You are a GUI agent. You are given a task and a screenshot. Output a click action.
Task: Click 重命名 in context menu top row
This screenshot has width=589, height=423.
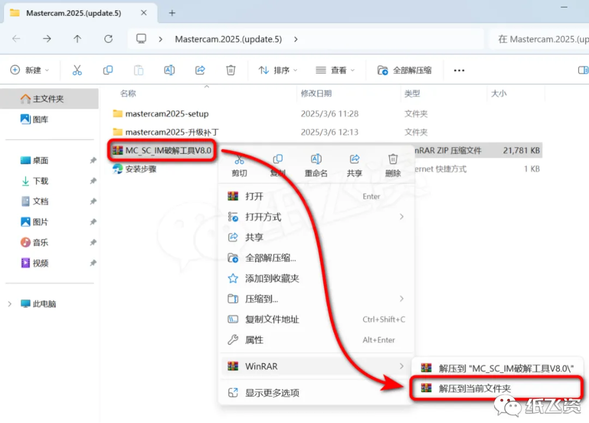pyautogui.click(x=316, y=166)
